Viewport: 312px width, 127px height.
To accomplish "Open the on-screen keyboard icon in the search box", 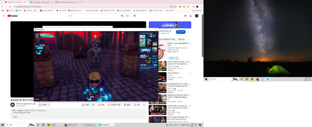I will point(122,16).
